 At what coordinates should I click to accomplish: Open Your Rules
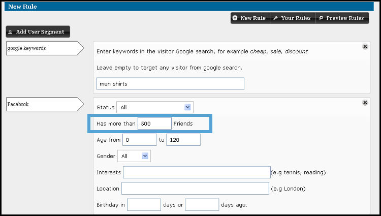(x=293, y=18)
